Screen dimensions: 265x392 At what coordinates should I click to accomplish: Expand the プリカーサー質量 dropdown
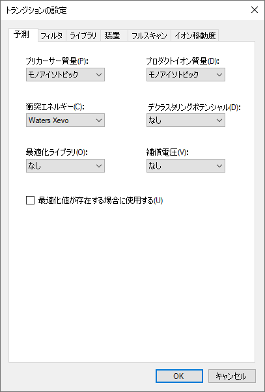(x=65, y=74)
